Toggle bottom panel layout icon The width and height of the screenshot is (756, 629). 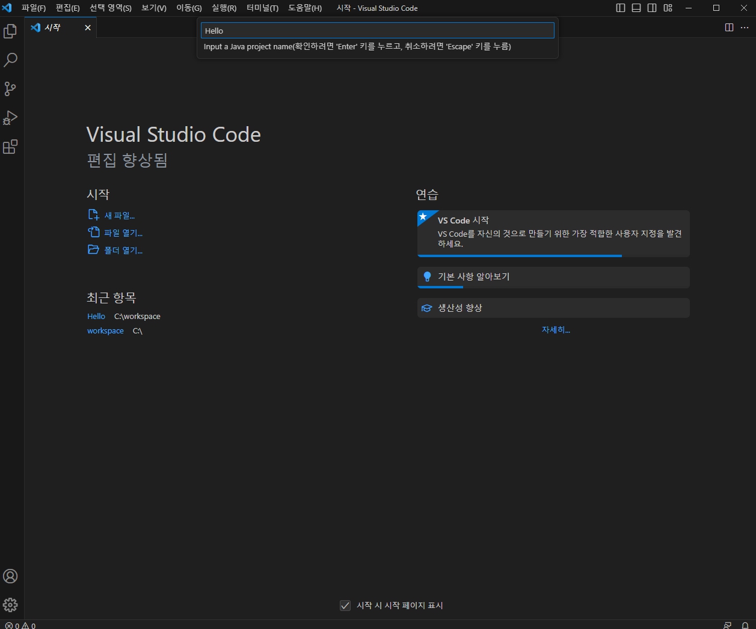click(x=636, y=8)
